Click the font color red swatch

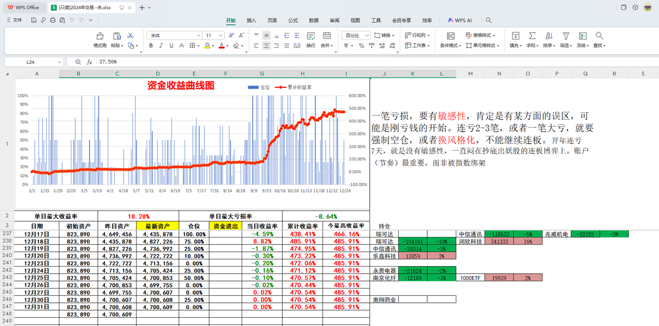[221, 46]
